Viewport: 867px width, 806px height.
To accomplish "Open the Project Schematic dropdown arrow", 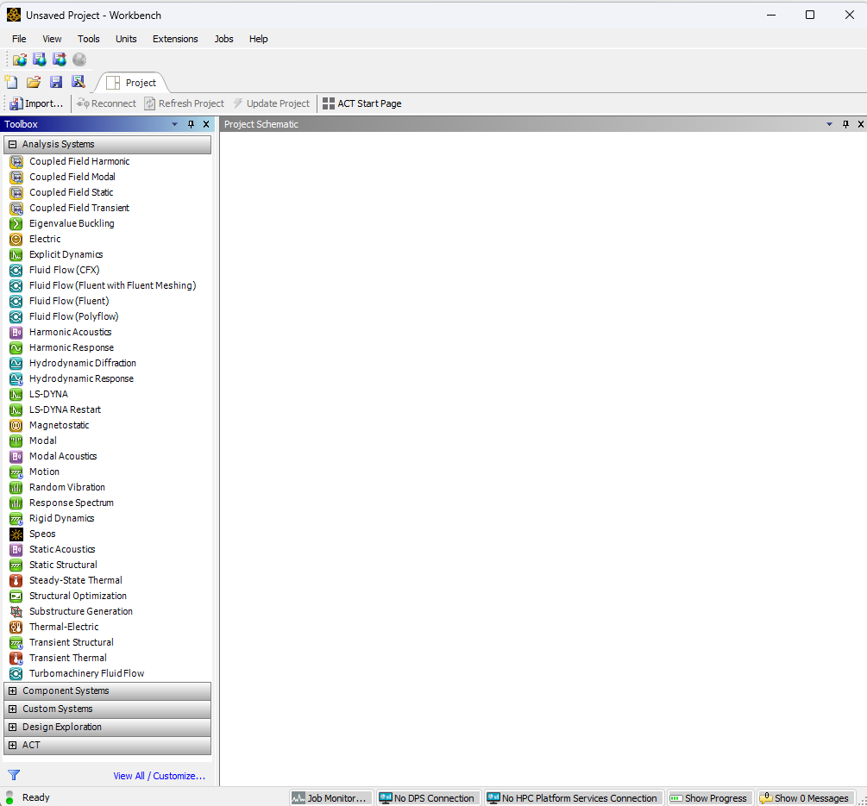I will pos(830,124).
